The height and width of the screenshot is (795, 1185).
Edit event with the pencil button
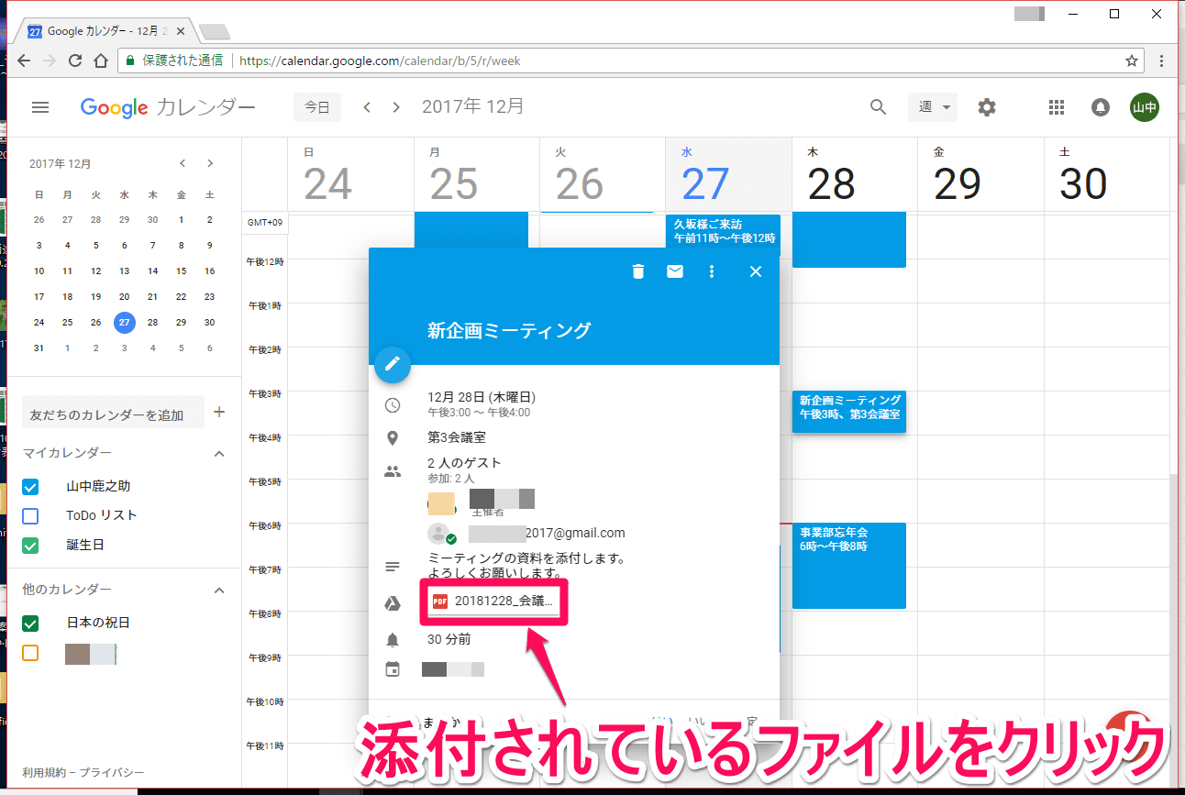click(x=393, y=364)
